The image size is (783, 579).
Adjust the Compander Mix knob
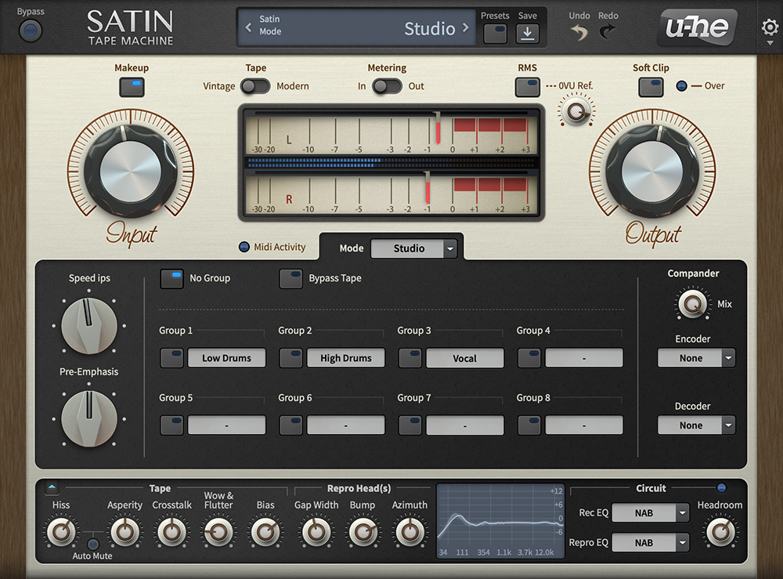coord(693,302)
